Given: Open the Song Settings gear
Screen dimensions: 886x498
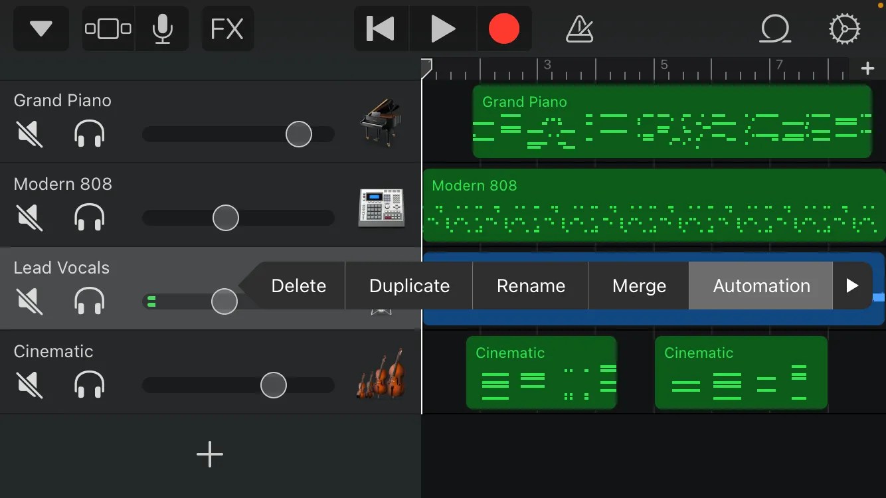Looking at the screenshot, I should pyautogui.click(x=844, y=29).
